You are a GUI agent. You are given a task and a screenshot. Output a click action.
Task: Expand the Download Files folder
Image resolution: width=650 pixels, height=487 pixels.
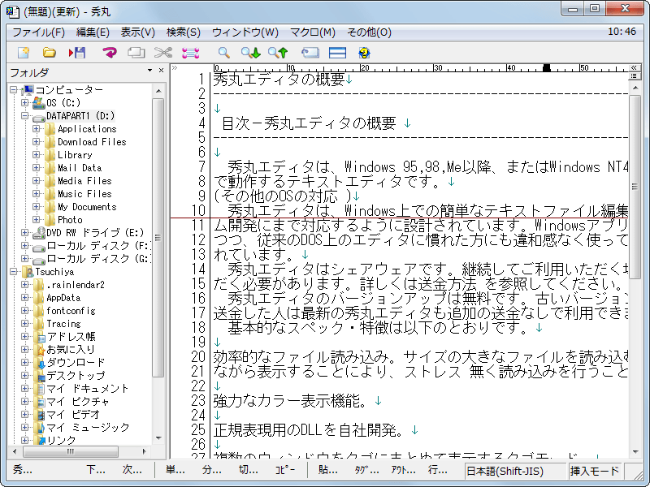click(x=36, y=141)
